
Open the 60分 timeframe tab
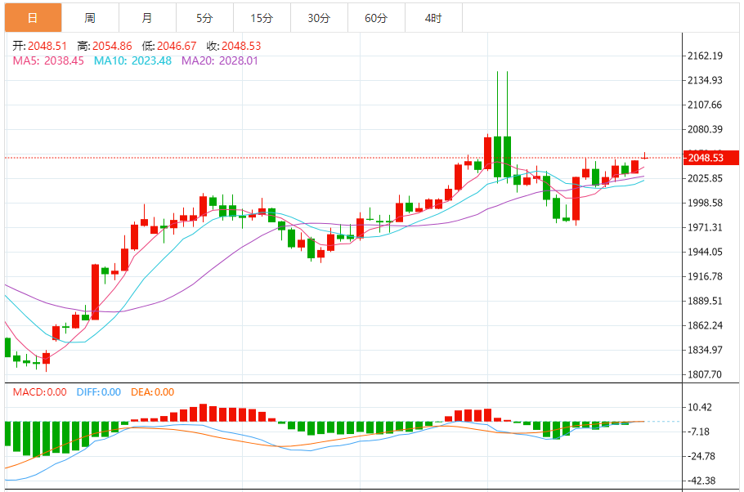376,18
